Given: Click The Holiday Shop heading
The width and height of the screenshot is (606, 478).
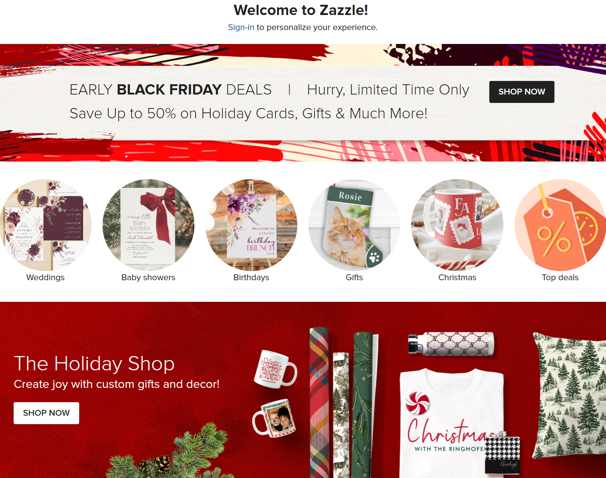Looking at the screenshot, I should [94, 364].
